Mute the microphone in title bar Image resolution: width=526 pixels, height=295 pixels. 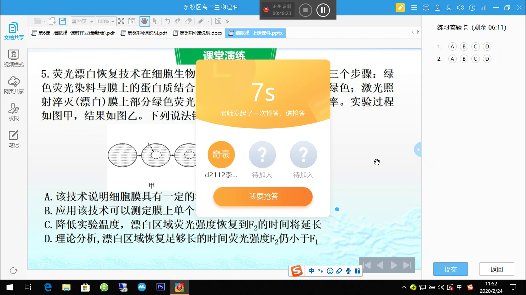[449, 8]
